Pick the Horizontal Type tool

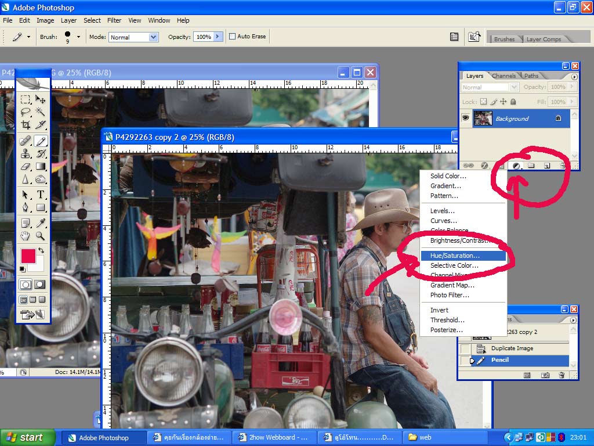[x=41, y=195]
